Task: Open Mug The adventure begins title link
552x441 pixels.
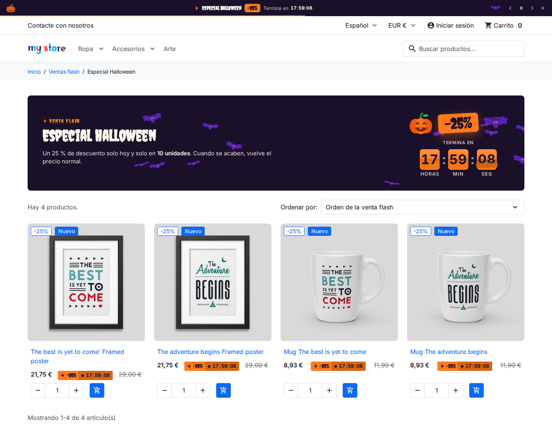Action: click(x=448, y=352)
